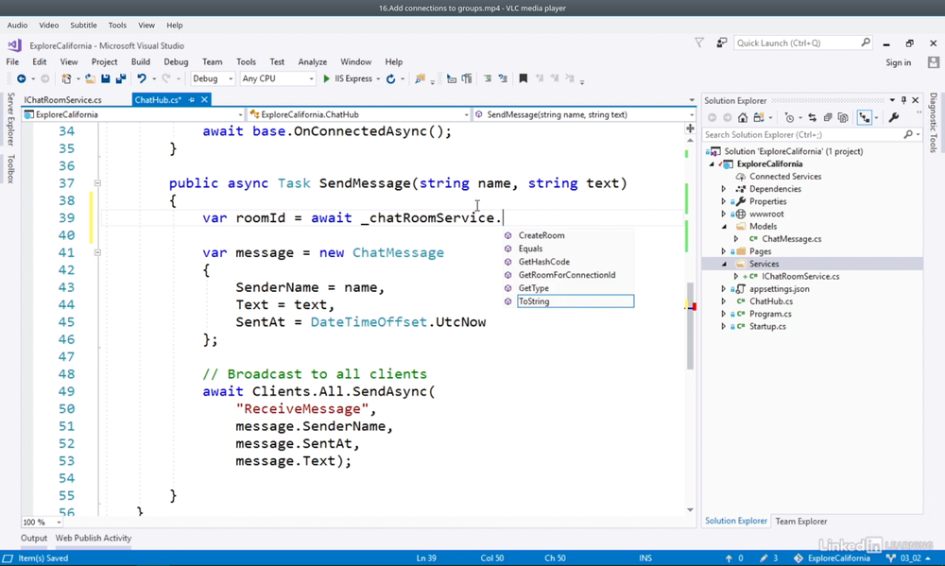Toggle pin on the ChatHub.cs tab
The width and height of the screenshot is (945, 566).
click(x=192, y=100)
